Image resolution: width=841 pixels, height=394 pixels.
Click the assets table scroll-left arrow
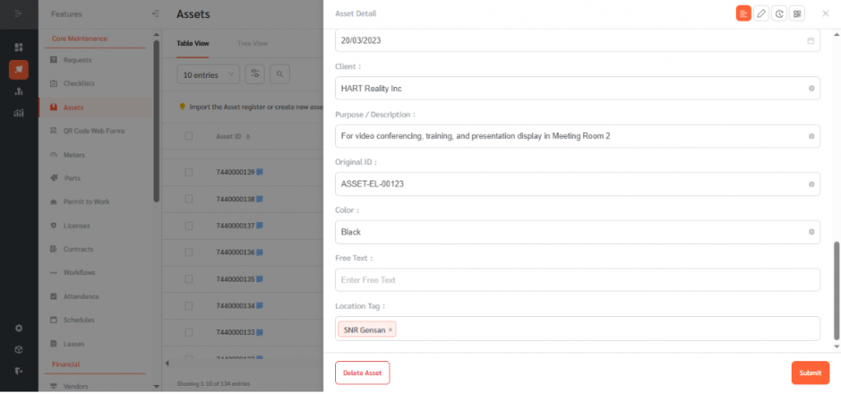point(168,364)
